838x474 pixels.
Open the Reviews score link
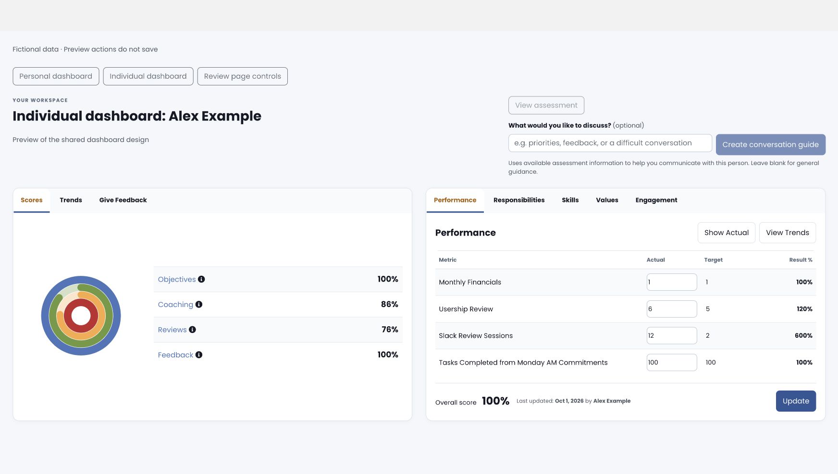[172, 330]
